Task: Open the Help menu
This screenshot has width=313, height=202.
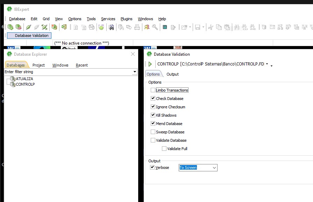Action: pos(162,19)
